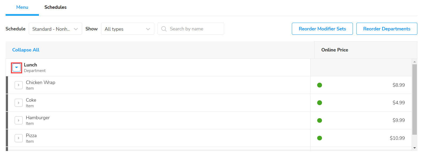The image size is (423, 159).
Task: Open the Schedule dropdown
Action: point(55,29)
